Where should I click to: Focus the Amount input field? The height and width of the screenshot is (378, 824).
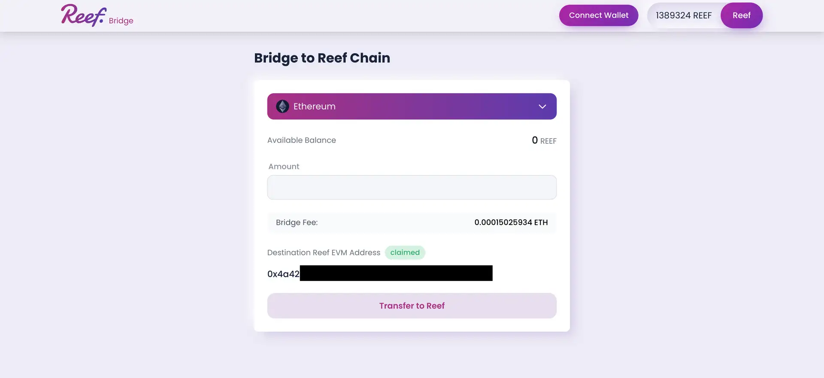coord(412,187)
